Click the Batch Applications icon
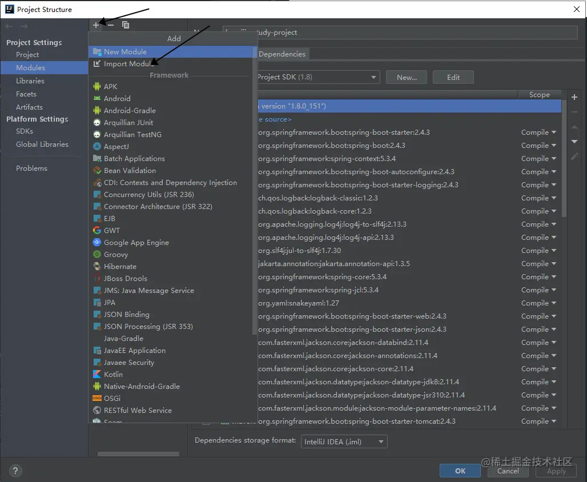The width and height of the screenshot is (587, 482). point(97,158)
